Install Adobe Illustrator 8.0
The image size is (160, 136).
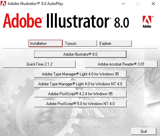(80, 54)
